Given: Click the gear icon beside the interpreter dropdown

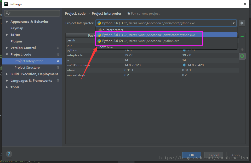Looking at the screenshot, I should (x=242, y=23).
